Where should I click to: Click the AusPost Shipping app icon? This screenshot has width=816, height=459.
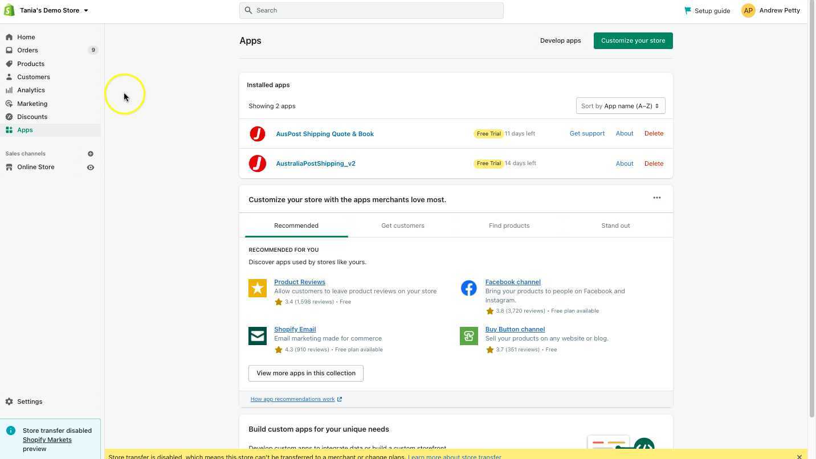coord(257,133)
